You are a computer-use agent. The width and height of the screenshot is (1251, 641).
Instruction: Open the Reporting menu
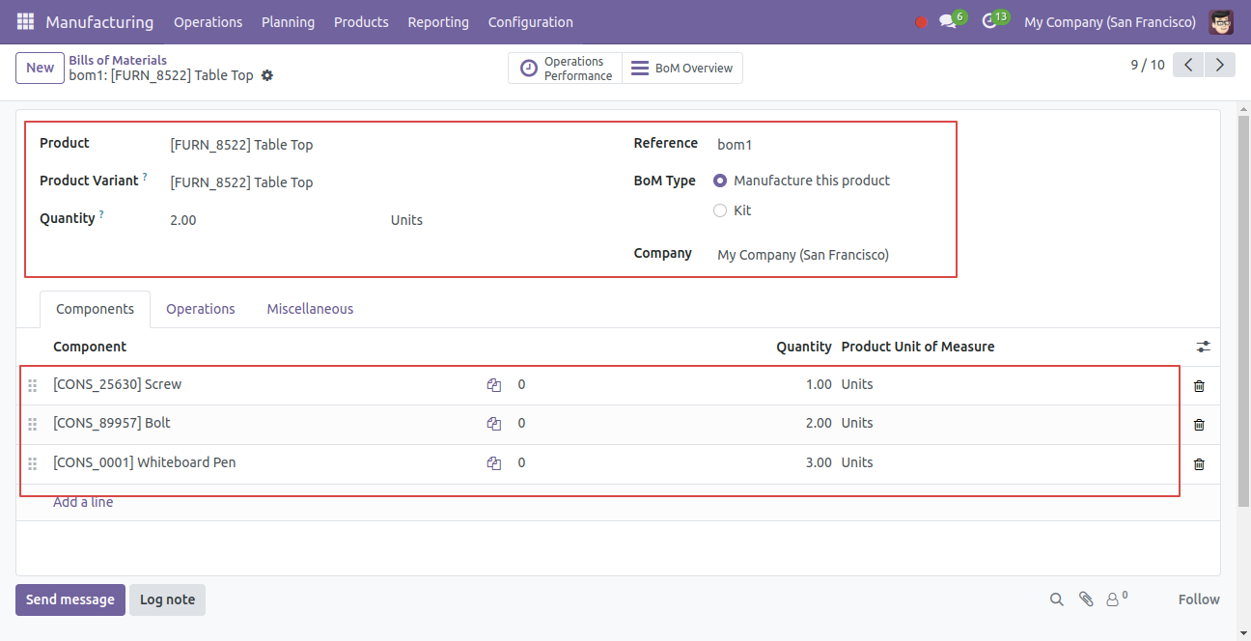click(438, 22)
